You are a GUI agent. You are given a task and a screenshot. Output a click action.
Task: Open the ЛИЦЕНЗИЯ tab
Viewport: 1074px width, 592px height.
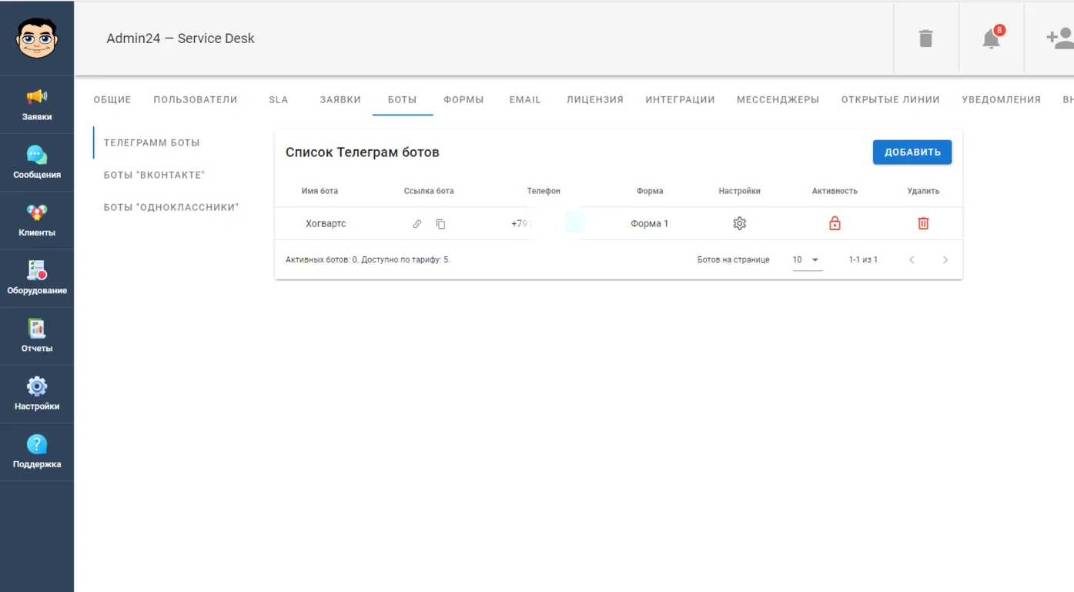595,99
